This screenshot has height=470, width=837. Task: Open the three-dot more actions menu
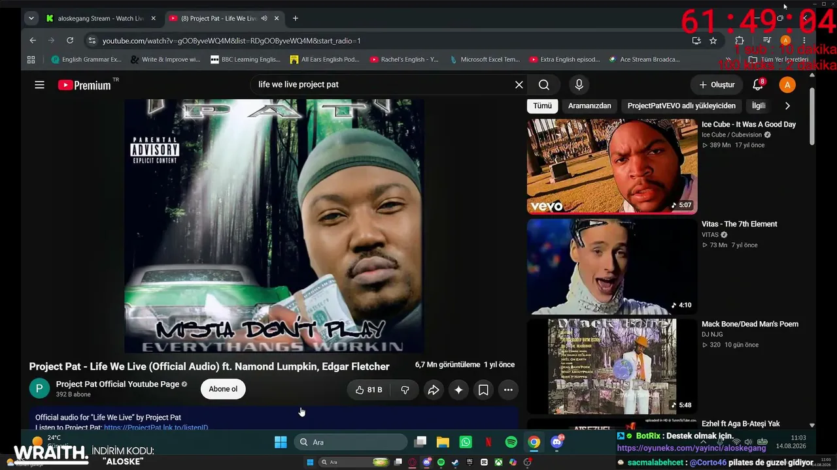[508, 390]
